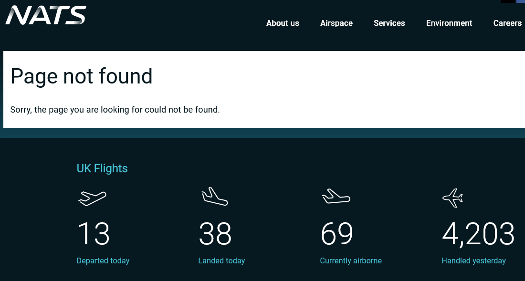Viewport: 525px width, 281px height.
Task: Click the NATS logo
Action: pos(45,15)
